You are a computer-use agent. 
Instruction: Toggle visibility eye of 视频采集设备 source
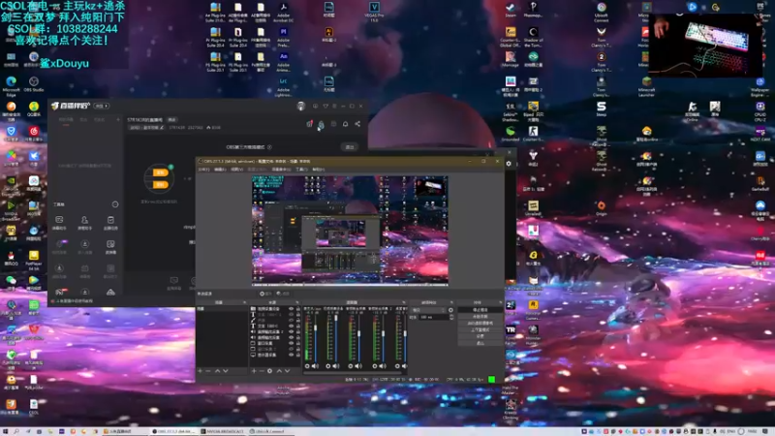click(x=292, y=309)
